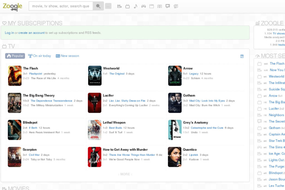This screenshot has height=190, width=285.
Task: Click the Log in link
Action: 9,33
